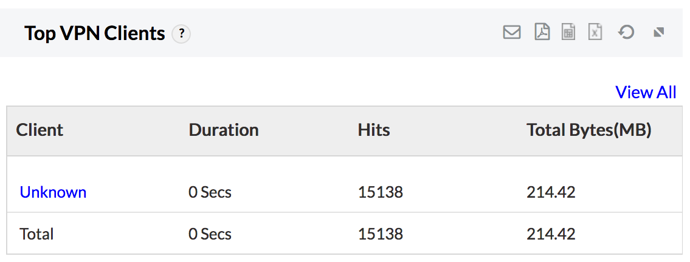Click the Unknown row's 0 Secs duration
Image resolution: width=690 pixels, height=262 pixels.
point(210,192)
